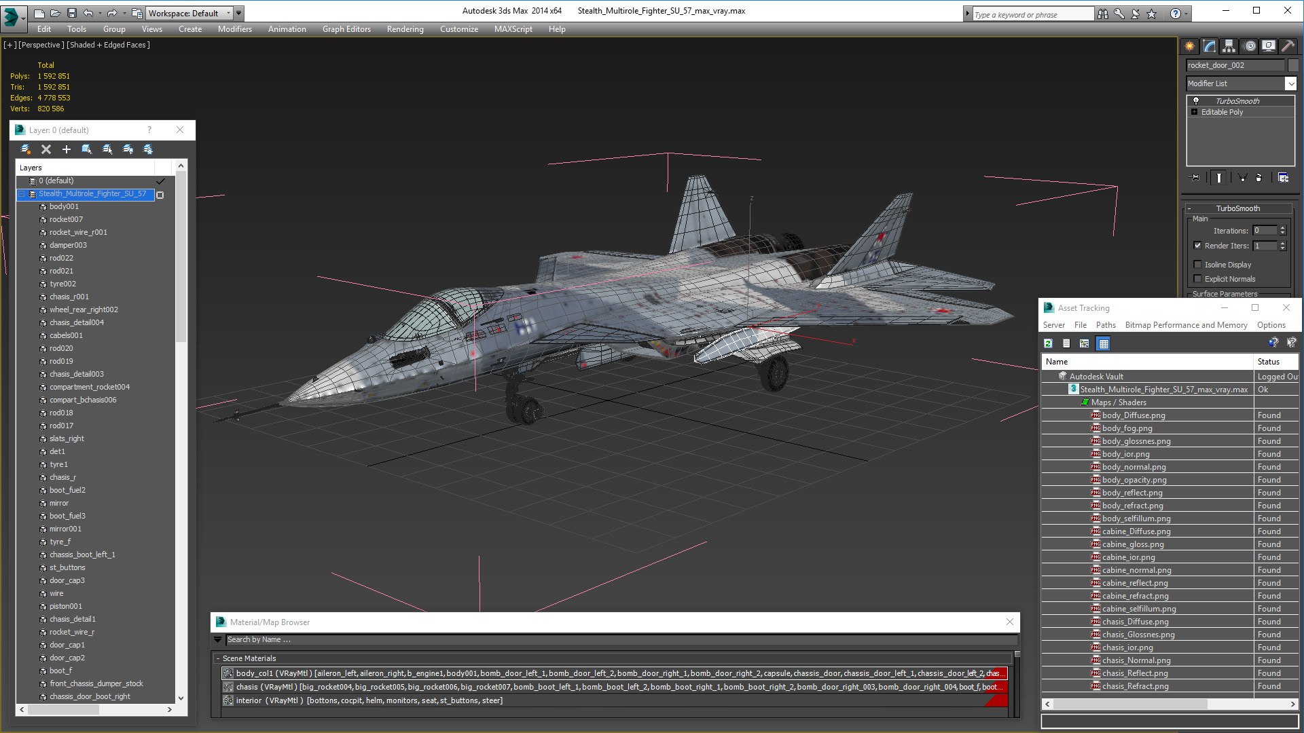Click Select Highlighted Objects and Layers icon
This screenshot has width=1304, height=733.
click(x=87, y=149)
